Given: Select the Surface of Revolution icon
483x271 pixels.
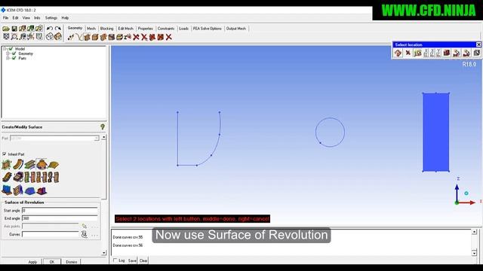Looking at the screenshot, I should point(42,164).
